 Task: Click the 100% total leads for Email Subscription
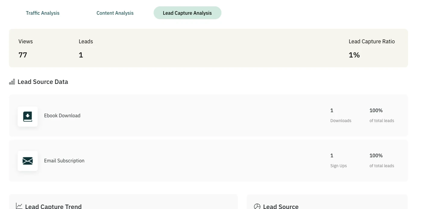[376, 155]
